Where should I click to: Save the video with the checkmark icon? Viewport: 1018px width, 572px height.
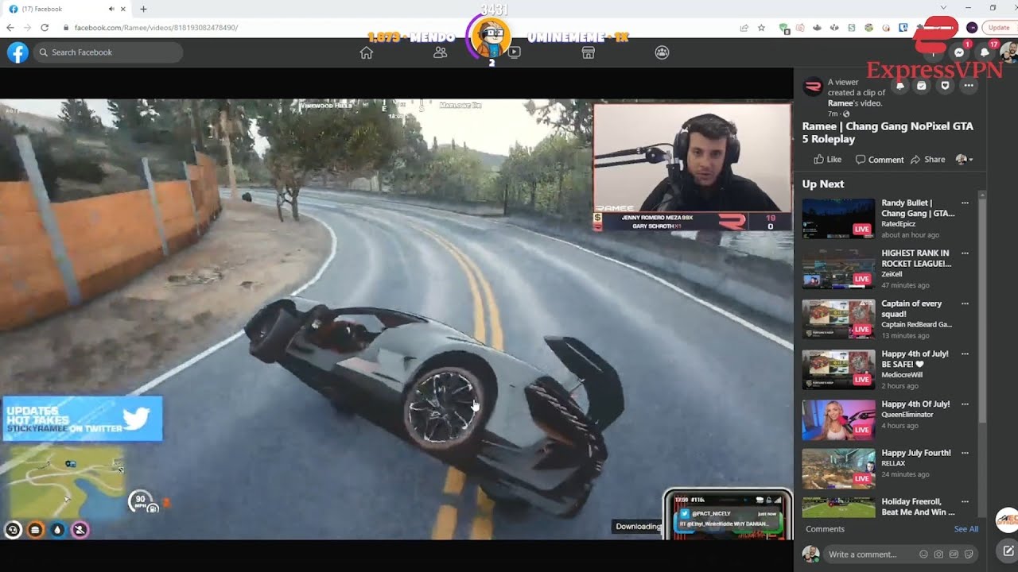[x=922, y=85]
